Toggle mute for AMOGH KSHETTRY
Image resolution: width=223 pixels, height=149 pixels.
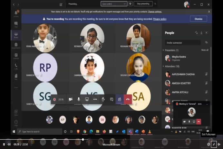point(206,83)
